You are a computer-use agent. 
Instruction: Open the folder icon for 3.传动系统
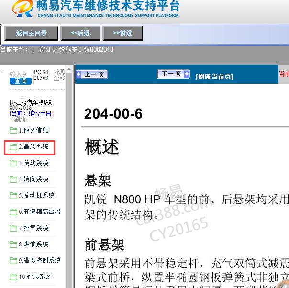click(13, 163)
